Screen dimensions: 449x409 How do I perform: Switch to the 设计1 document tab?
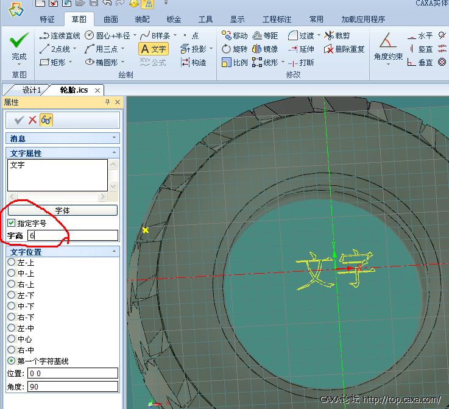tap(30, 90)
